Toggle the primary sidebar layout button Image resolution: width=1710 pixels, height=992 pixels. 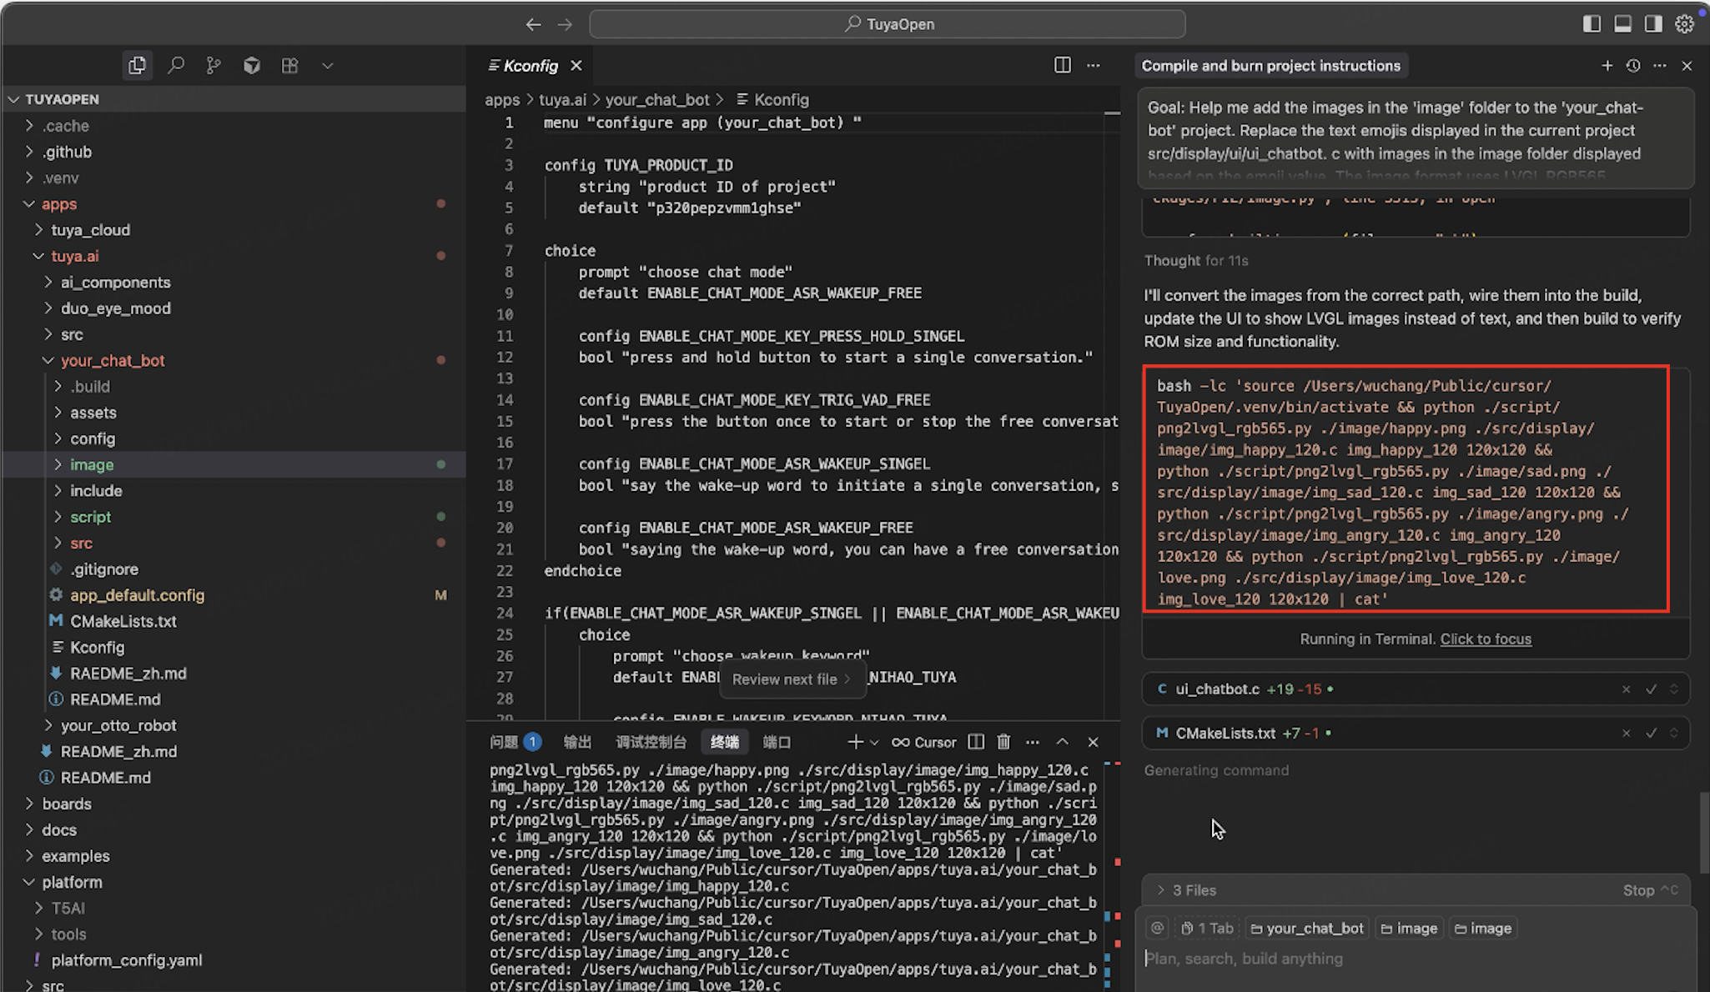pyautogui.click(x=1592, y=23)
